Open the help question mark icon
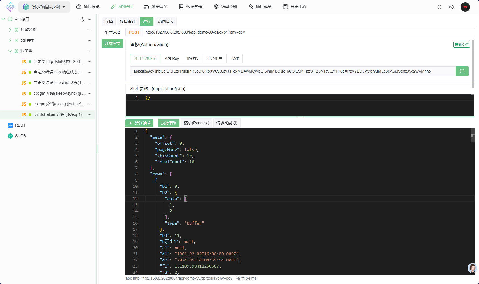Screen dimensions: 479x284 [x=451, y=7]
